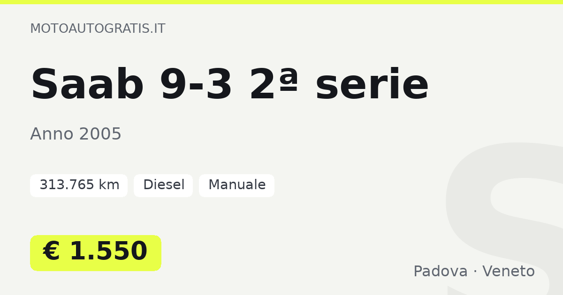Click the km unit in mileage chip
563x295 pixels.
point(109,185)
